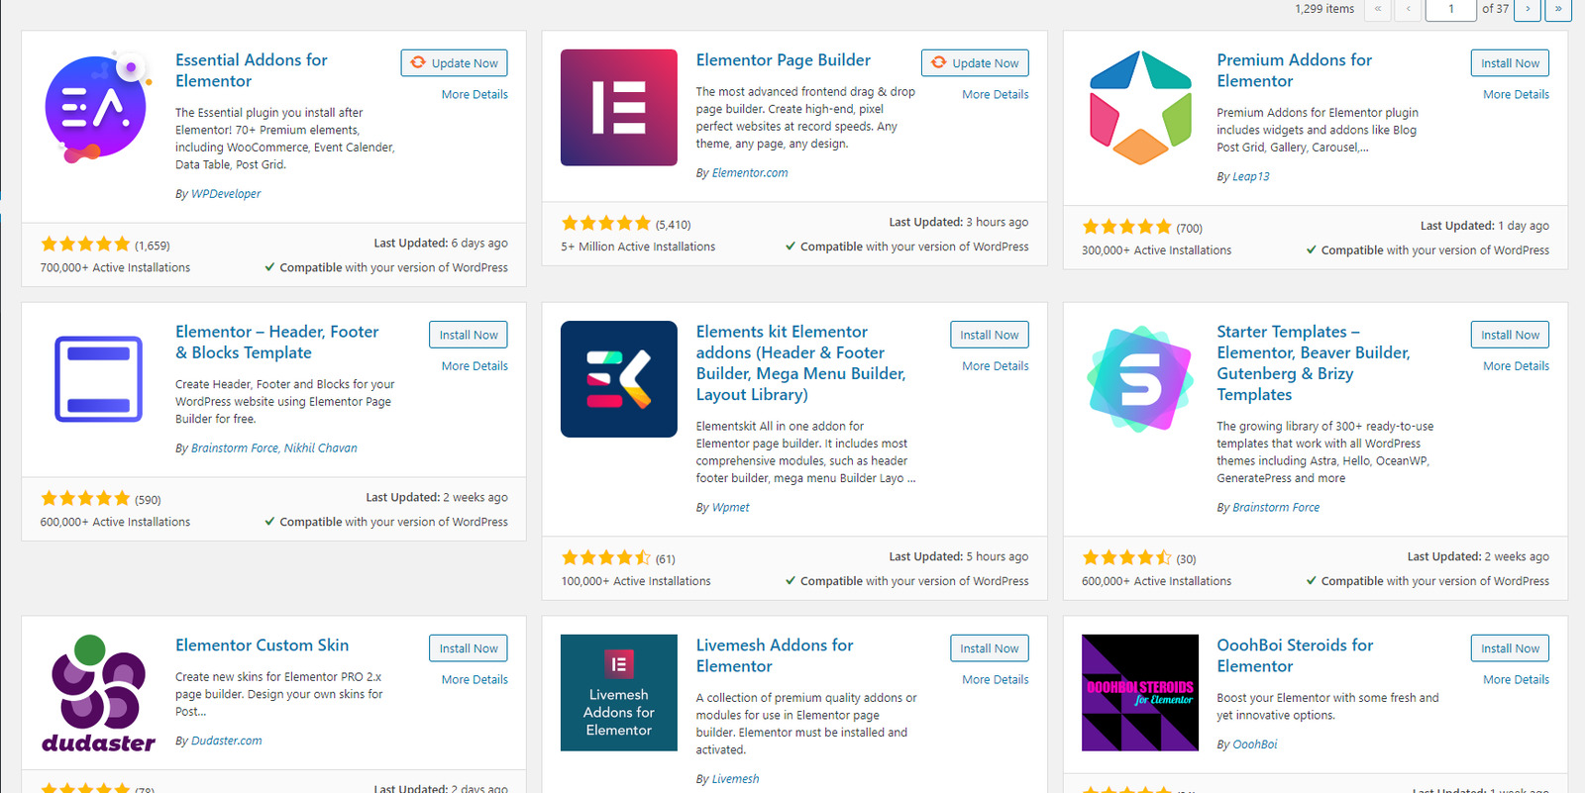Open the Essential Addons for Elementor plugin icon
This screenshot has height=793, width=1585.
click(98, 107)
